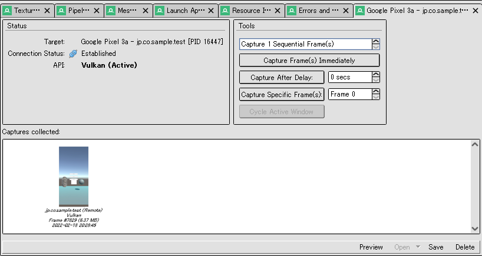Select the jp.co.sample.test capture thumbnail

tap(74, 177)
